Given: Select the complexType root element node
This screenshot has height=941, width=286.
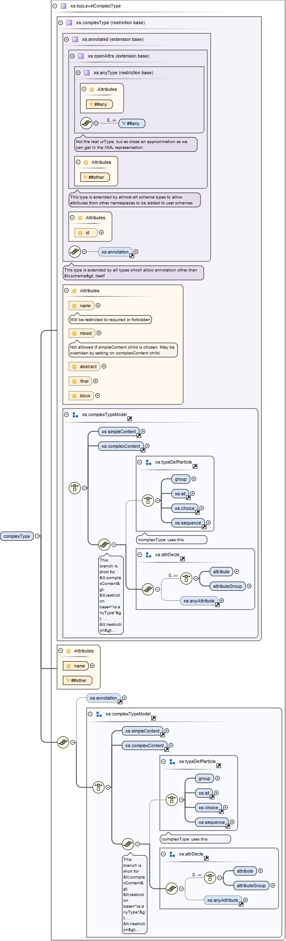Looking at the screenshot, I should (x=17, y=536).
